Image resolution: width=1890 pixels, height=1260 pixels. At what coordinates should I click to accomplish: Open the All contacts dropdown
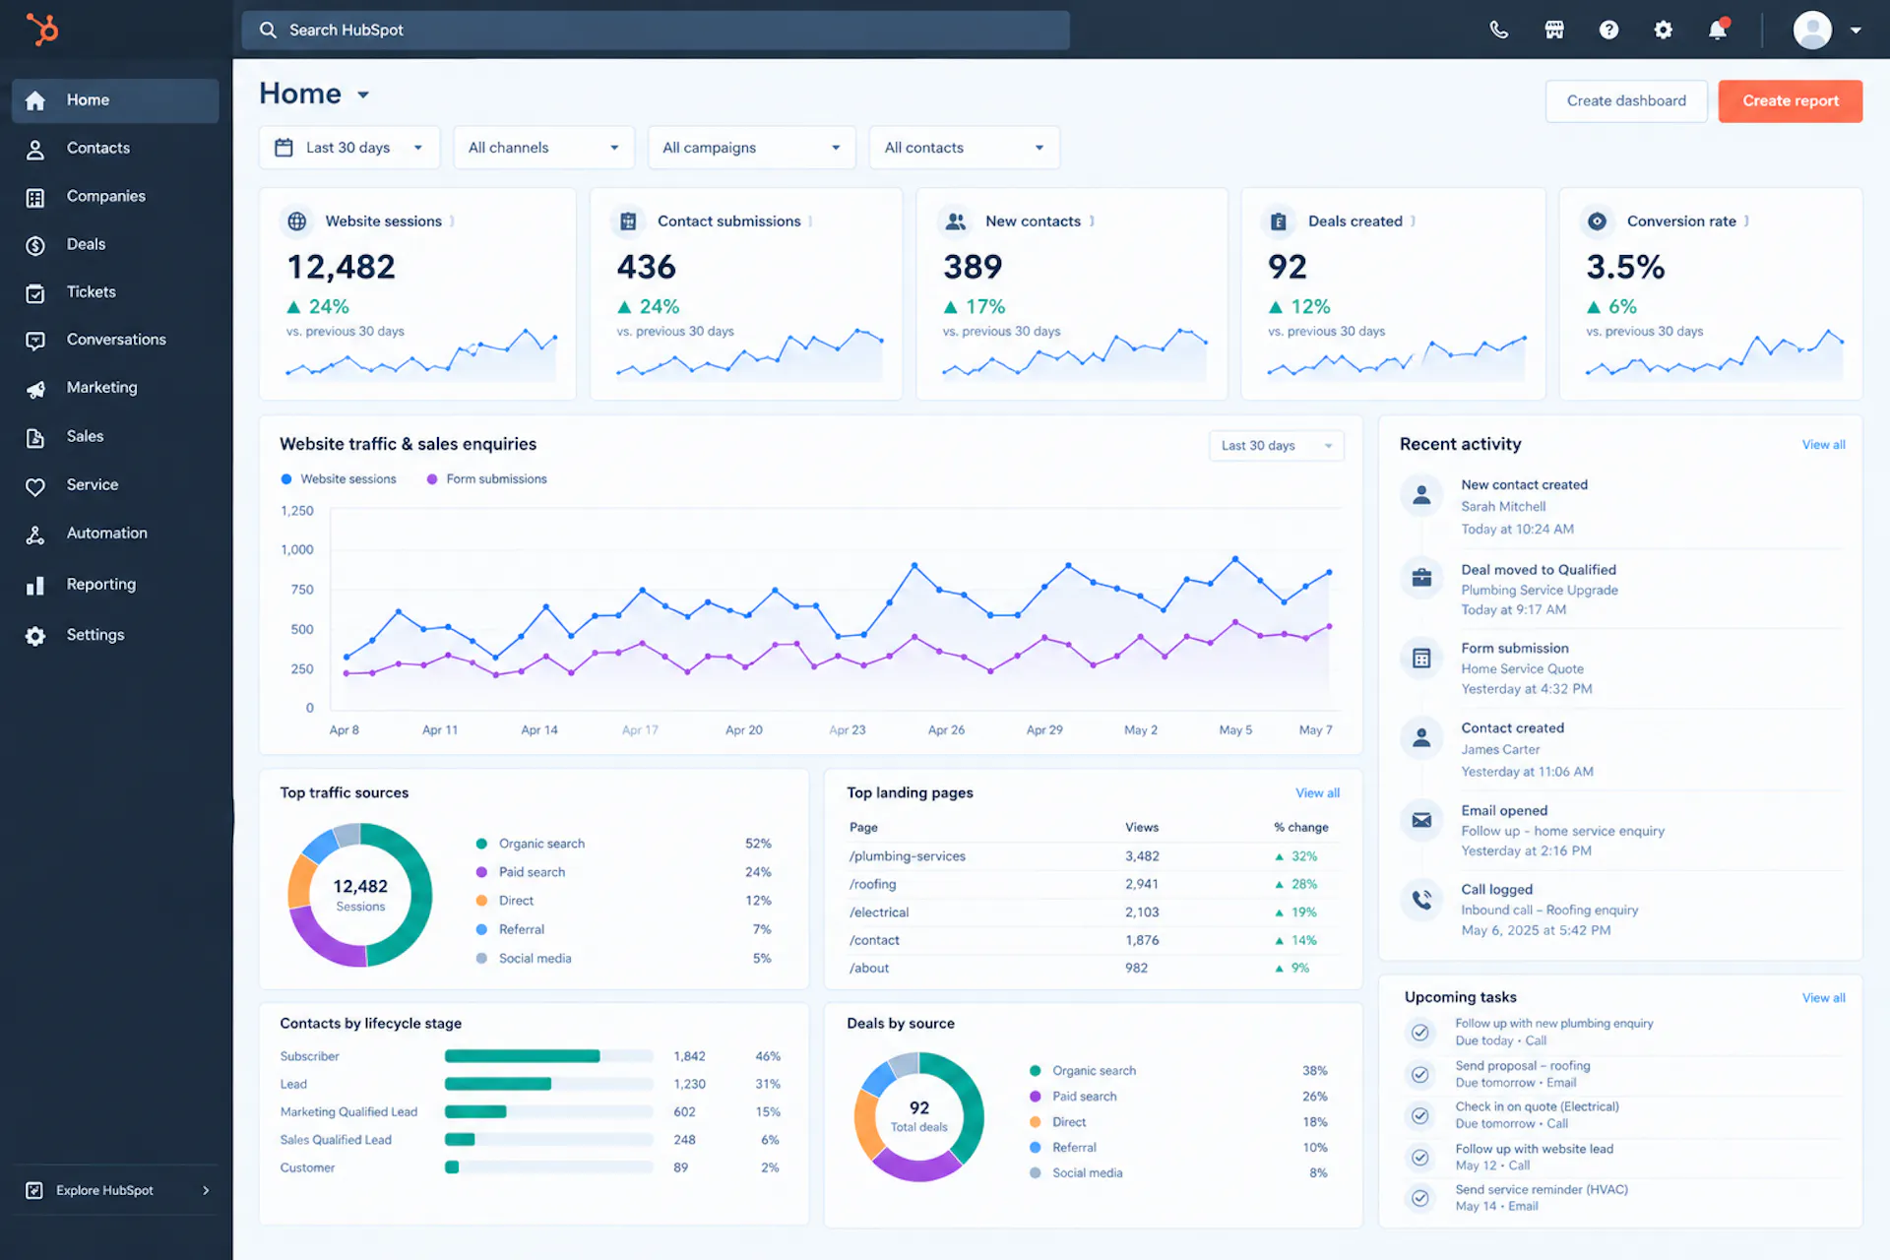point(964,148)
